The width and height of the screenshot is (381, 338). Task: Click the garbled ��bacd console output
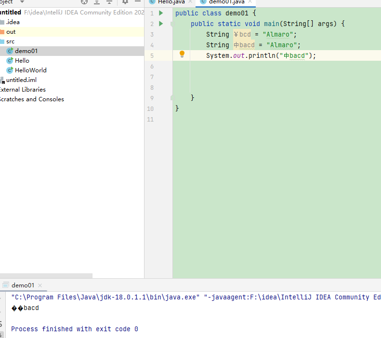[25, 308]
